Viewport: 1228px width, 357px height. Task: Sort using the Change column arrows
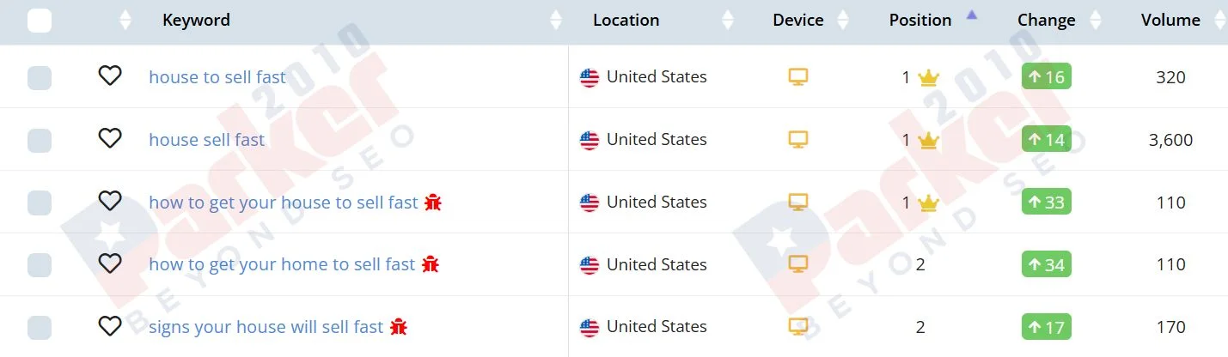(1096, 20)
